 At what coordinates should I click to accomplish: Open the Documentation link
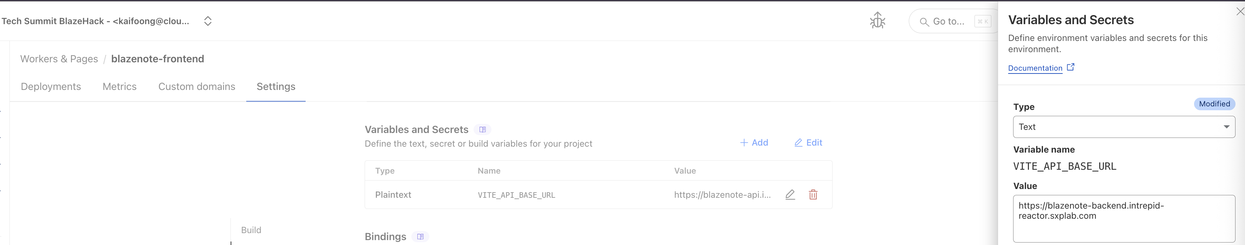pyautogui.click(x=1034, y=68)
